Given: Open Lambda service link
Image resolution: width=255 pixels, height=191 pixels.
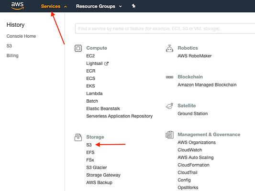Looking at the screenshot, I should (94, 94).
